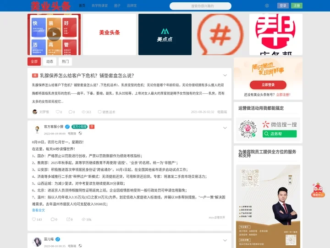The width and height of the screenshot is (330, 248).
Task: Click the 官方小助理 green badge
Action: (80, 127)
